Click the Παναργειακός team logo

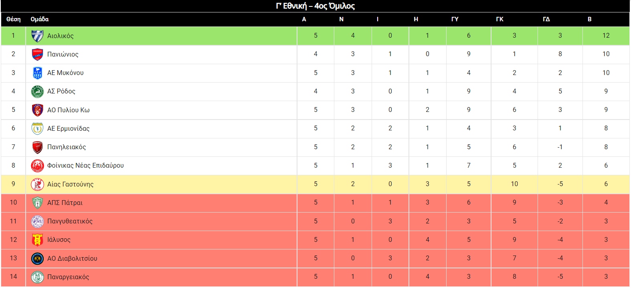pyautogui.click(x=37, y=277)
